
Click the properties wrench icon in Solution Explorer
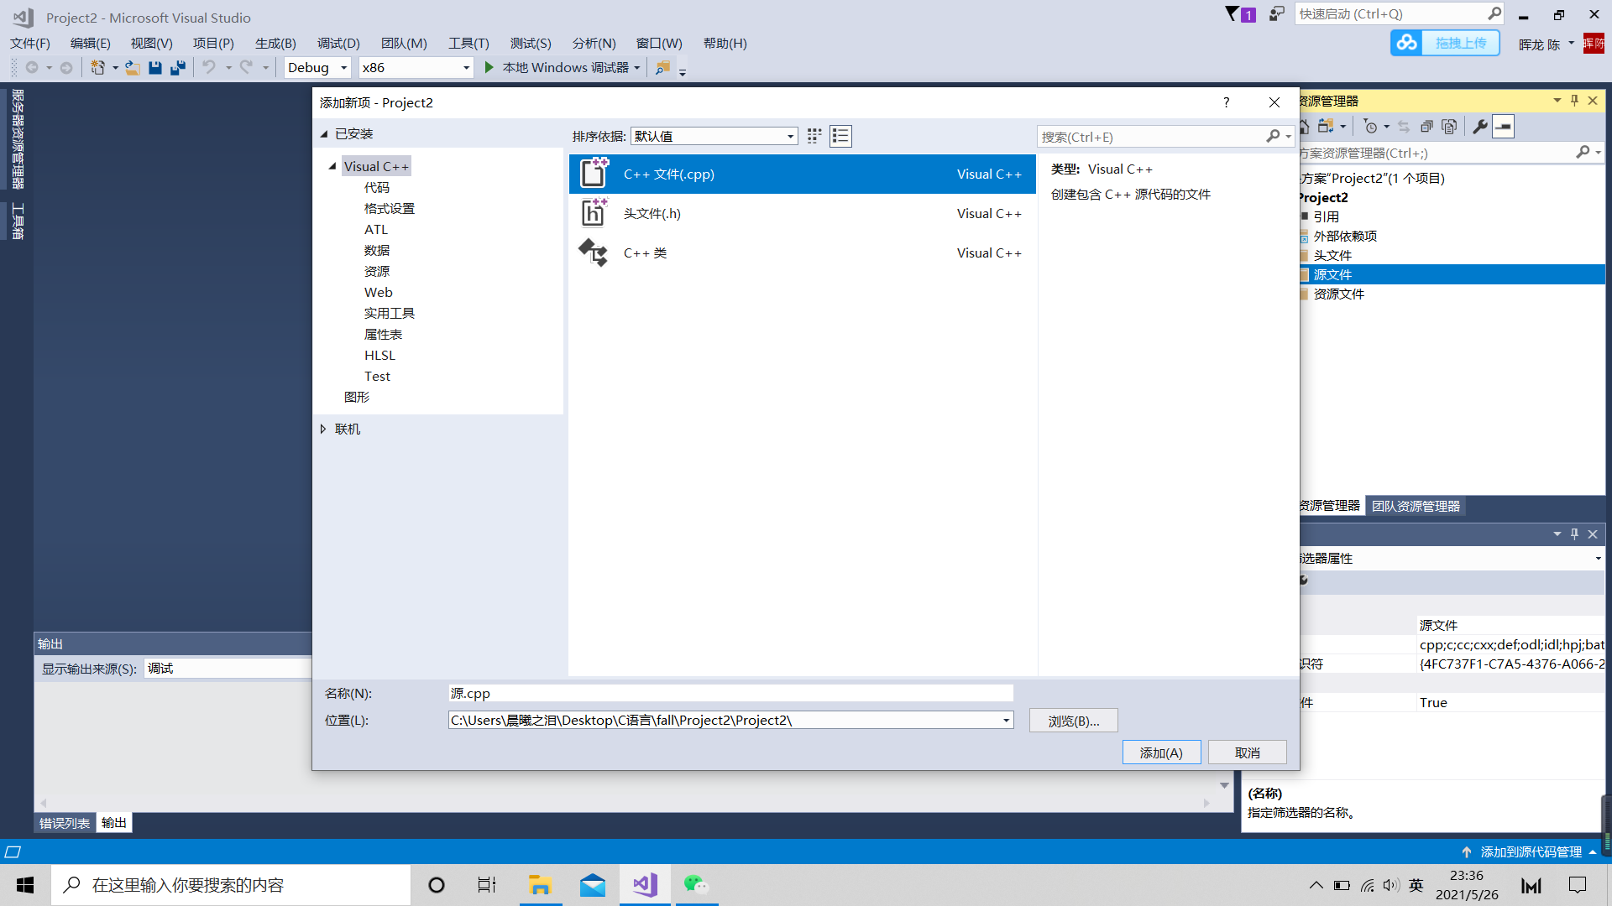coord(1479,127)
